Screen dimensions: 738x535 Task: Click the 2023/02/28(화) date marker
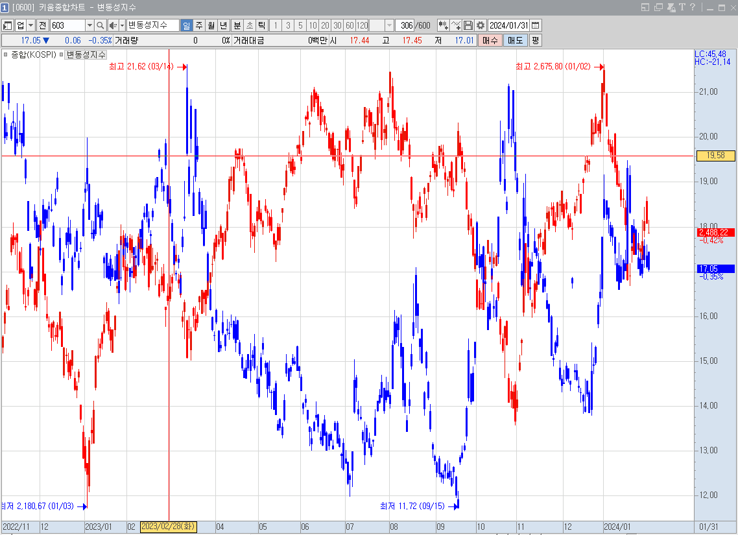[168, 527]
